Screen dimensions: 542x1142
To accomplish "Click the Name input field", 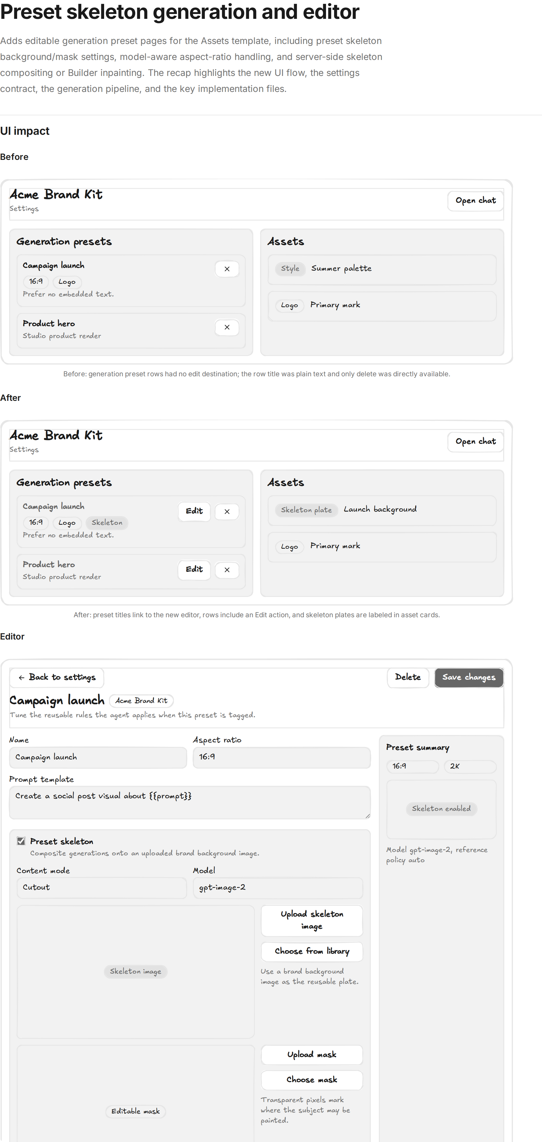I will pos(98,757).
